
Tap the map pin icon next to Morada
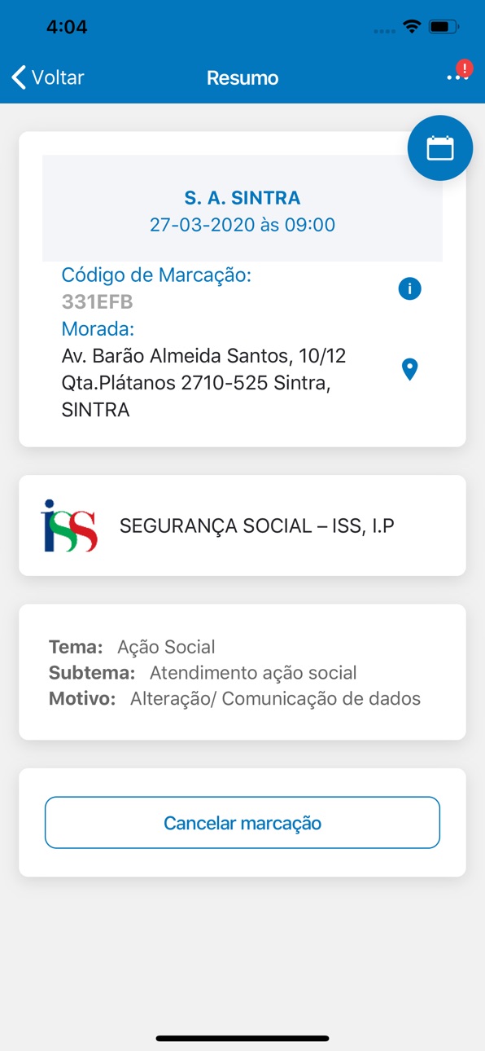point(410,369)
